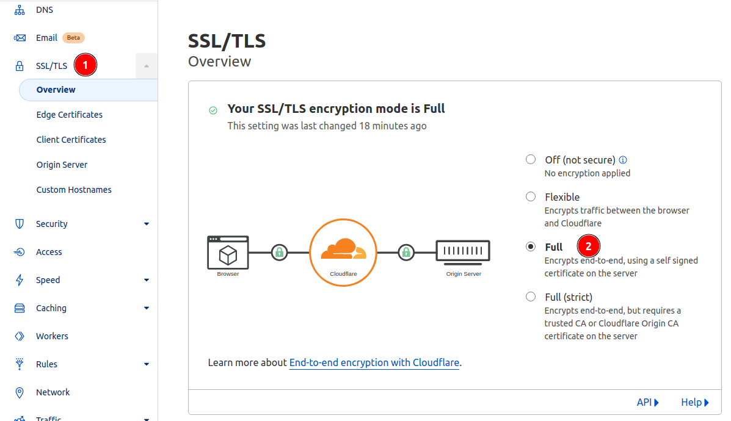This screenshot has width=731, height=421.
Task: Click the Help link in card footer
Action: [x=694, y=402]
